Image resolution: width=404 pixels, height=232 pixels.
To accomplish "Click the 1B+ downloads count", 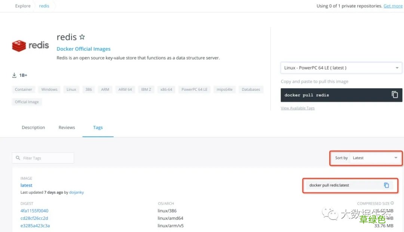I will [x=23, y=75].
